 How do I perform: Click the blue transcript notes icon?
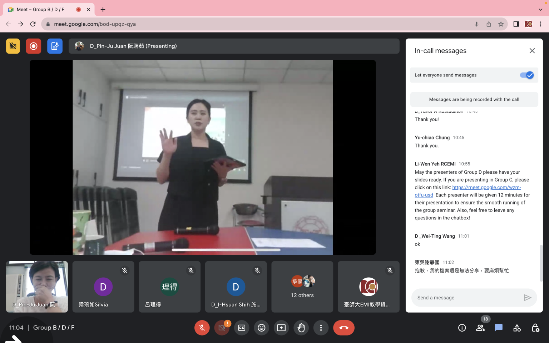pos(55,46)
